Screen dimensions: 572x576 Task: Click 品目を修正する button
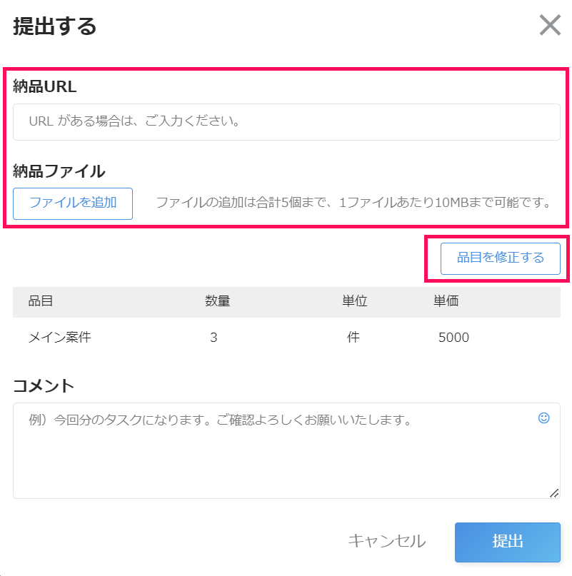(501, 258)
